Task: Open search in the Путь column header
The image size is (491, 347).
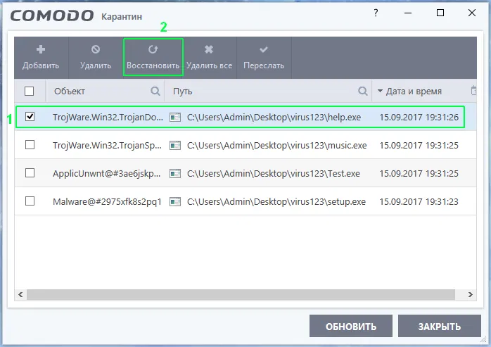Action: tap(362, 92)
